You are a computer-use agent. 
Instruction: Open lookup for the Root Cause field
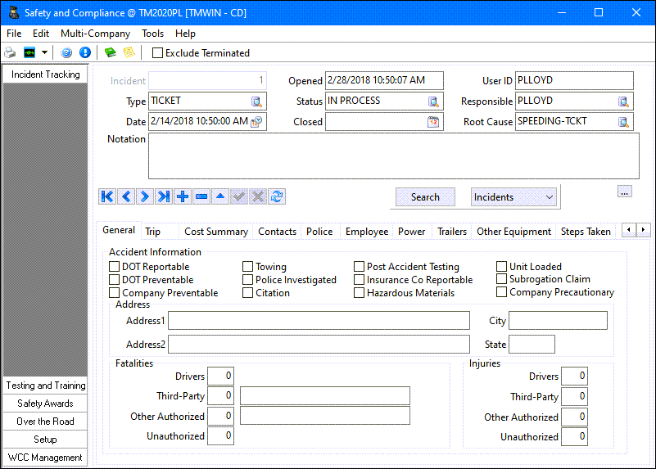pos(624,122)
